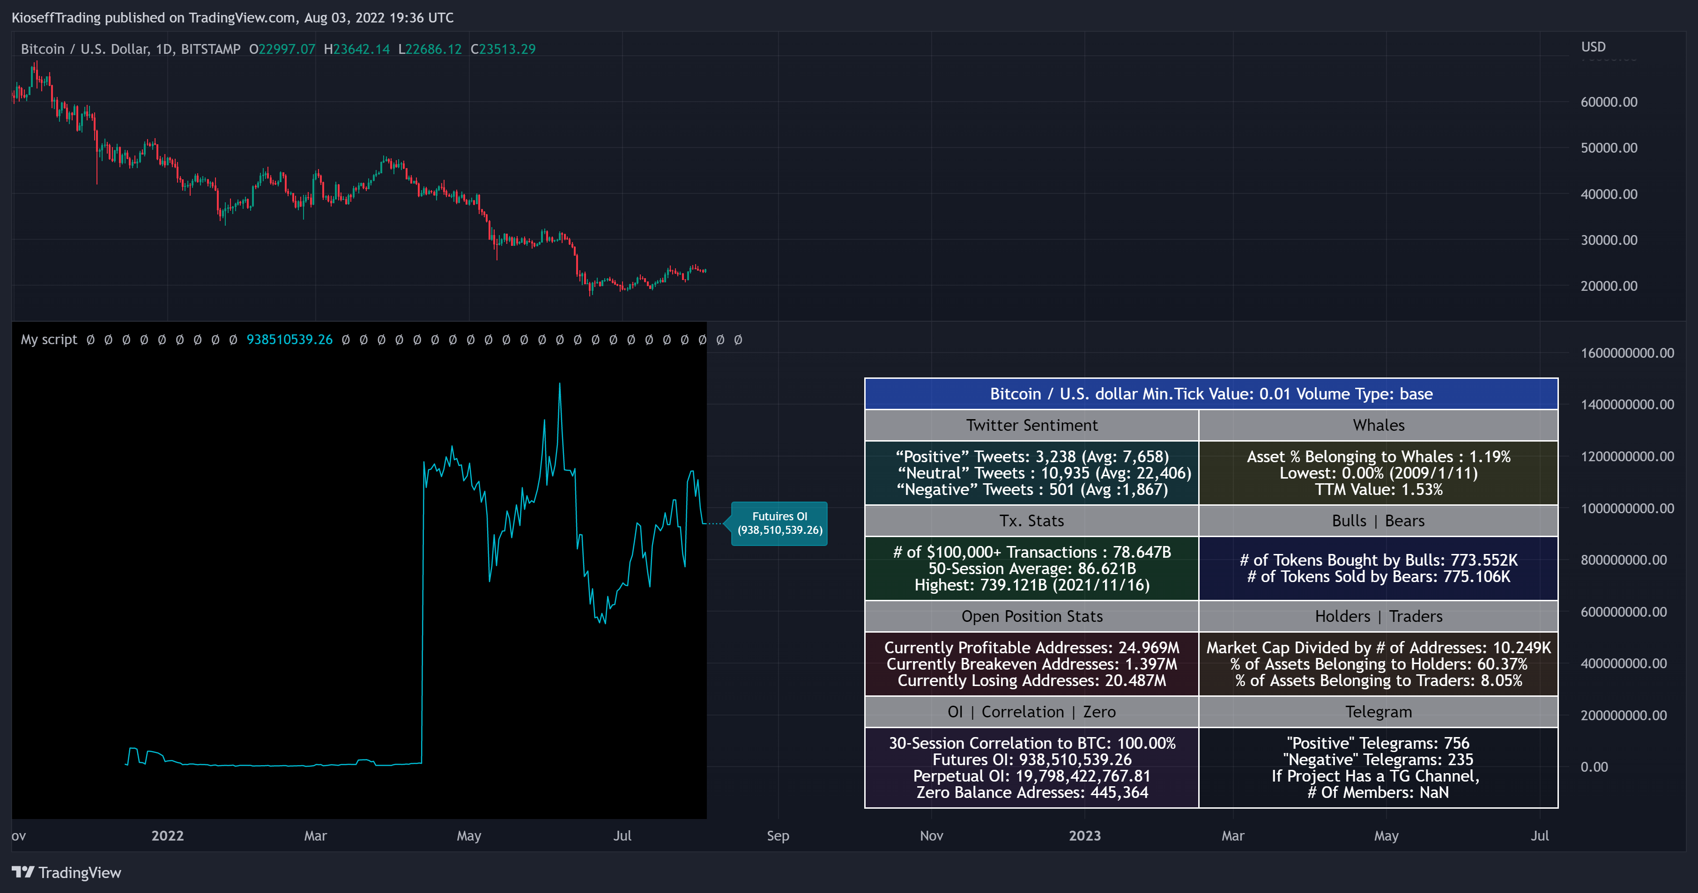The image size is (1698, 893).
Task: Click the 40000.00 price axis label
Action: [1609, 194]
